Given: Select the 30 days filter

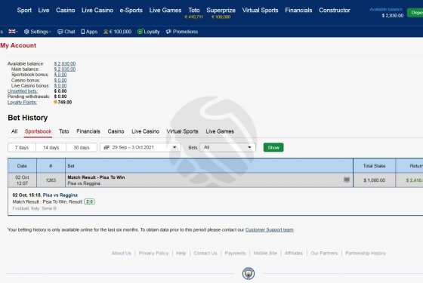Looking at the screenshot, I should (x=82, y=148).
